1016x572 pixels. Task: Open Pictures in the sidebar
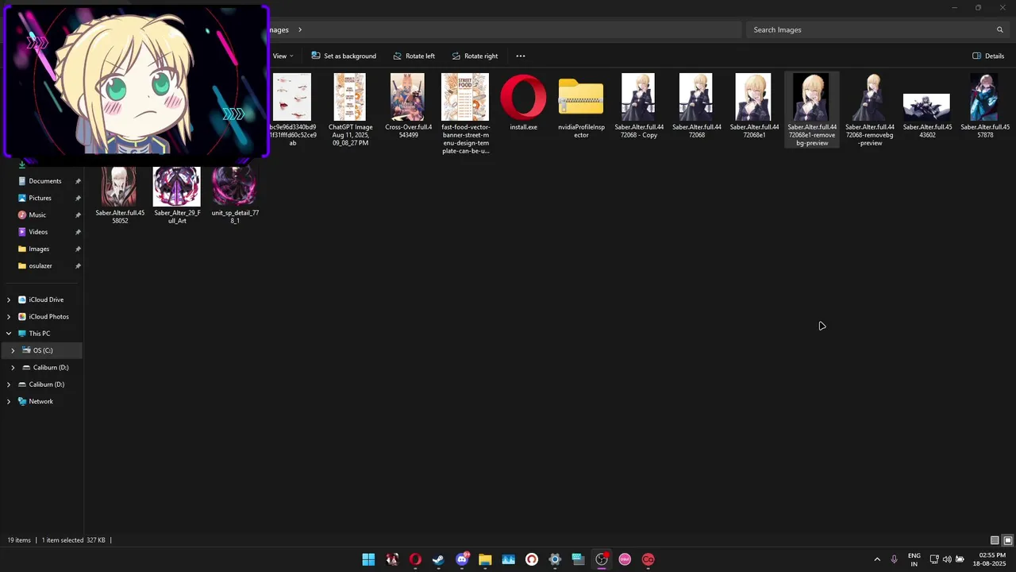pyautogui.click(x=40, y=198)
